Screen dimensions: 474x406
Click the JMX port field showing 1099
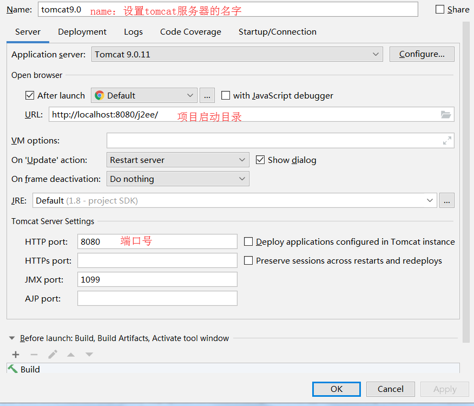click(x=157, y=279)
